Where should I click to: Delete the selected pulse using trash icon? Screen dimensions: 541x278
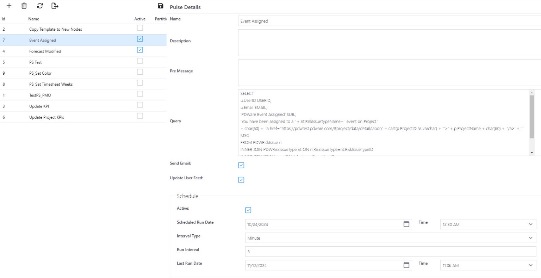coord(24,6)
